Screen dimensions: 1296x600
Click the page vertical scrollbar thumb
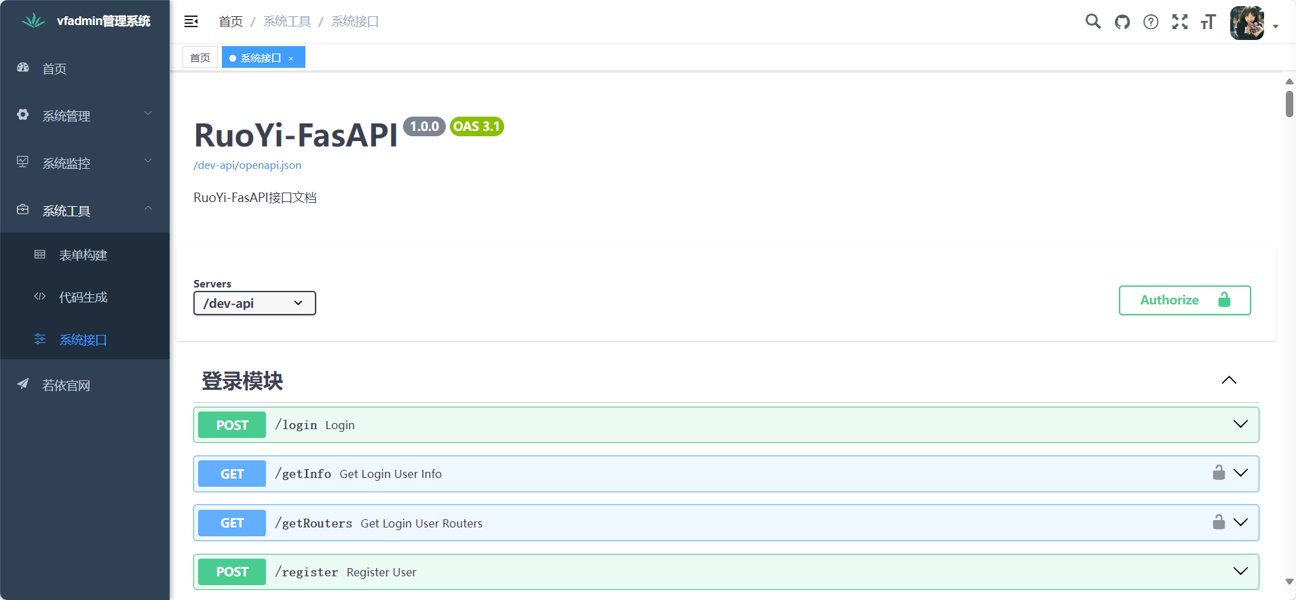[1289, 104]
